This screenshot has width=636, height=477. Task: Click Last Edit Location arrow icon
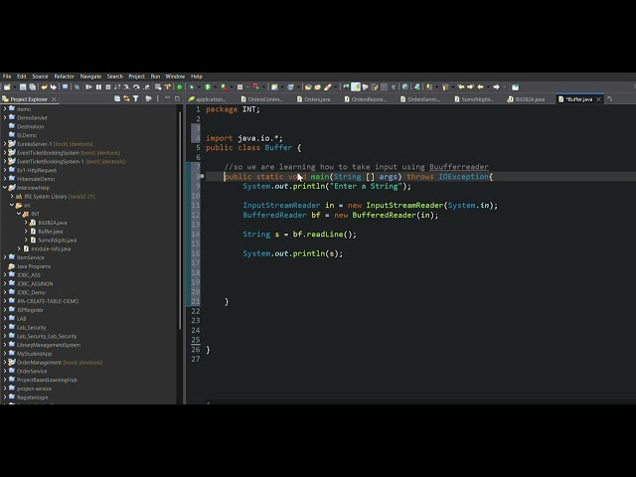[461, 86]
